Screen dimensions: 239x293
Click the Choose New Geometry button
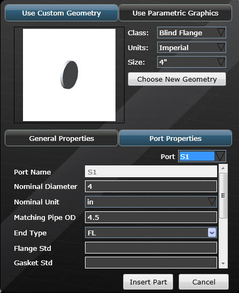177,79
